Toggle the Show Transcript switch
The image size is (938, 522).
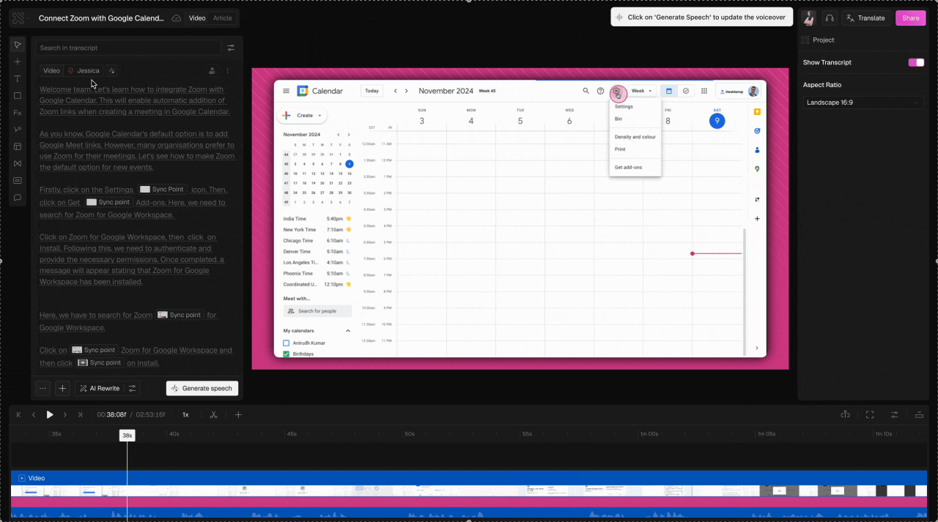916,62
